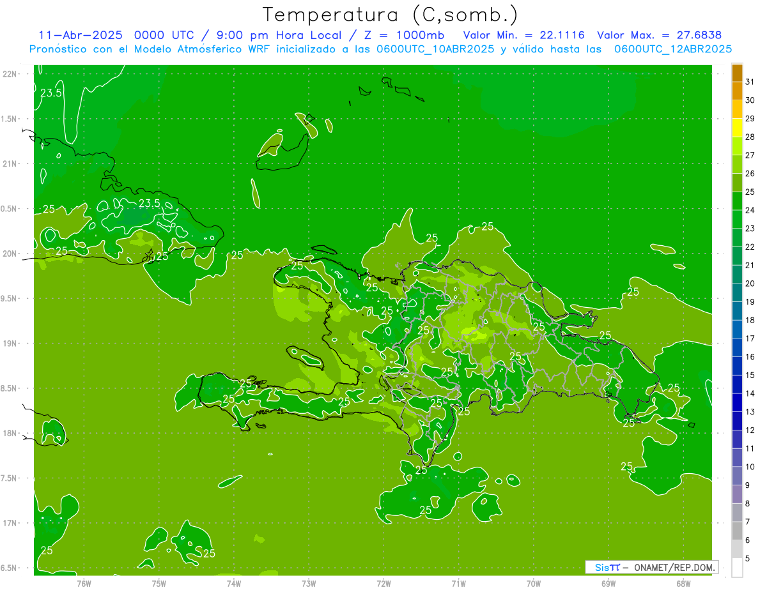Click legend band between 5 and 6
This screenshot has height=592, width=767.
(x=738, y=549)
